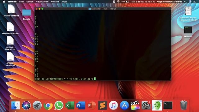Launch Final Cut Pro from dock
This screenshot has height=112, width=199.
point(135,105)
